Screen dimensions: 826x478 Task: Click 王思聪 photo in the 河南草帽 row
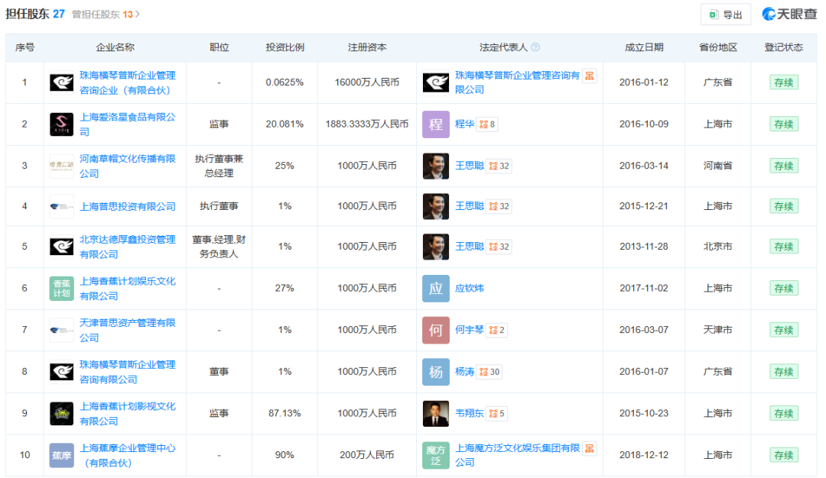pyautogui.click(x=436, y=166)
